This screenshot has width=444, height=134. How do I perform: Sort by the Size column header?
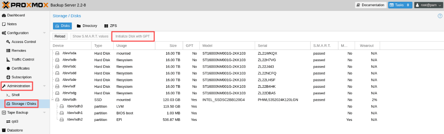pyautogui.click(x=169, y=46)
